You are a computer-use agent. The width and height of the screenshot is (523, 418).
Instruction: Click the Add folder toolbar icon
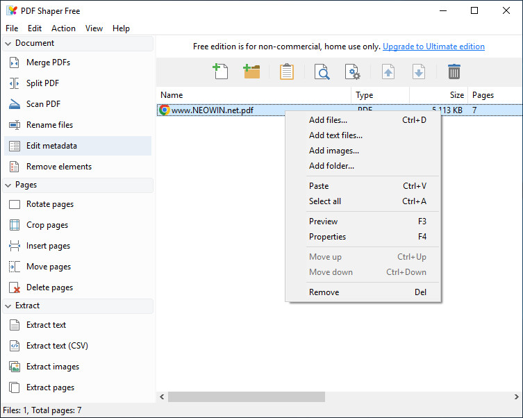click(x=251, y=72)
